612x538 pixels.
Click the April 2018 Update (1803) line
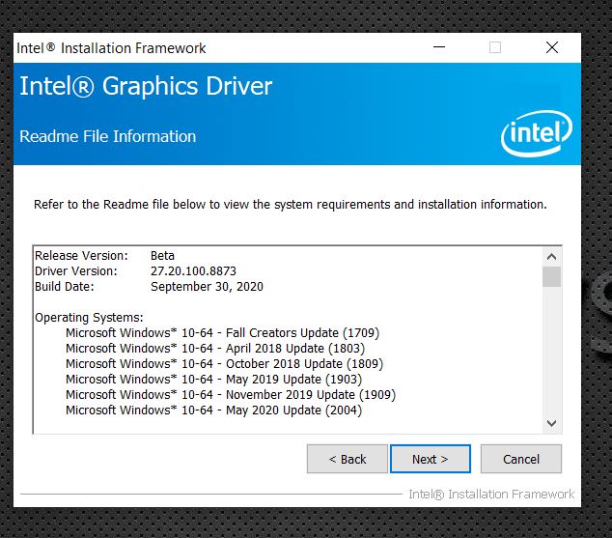click(x=215, y=349)
